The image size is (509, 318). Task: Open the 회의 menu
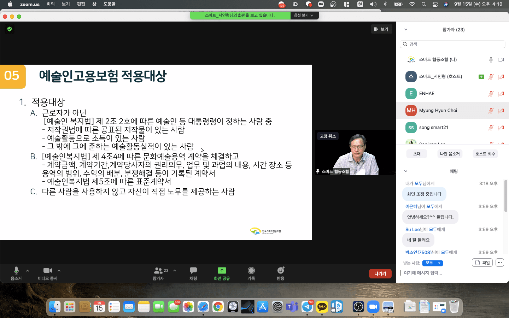point(51,4)
